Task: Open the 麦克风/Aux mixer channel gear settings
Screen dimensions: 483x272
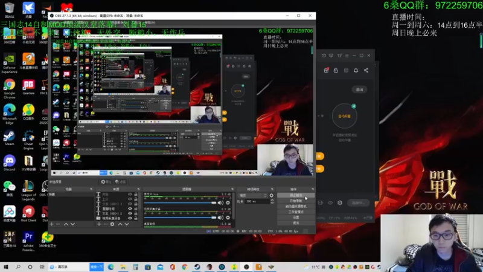Action: pos(228,202)
